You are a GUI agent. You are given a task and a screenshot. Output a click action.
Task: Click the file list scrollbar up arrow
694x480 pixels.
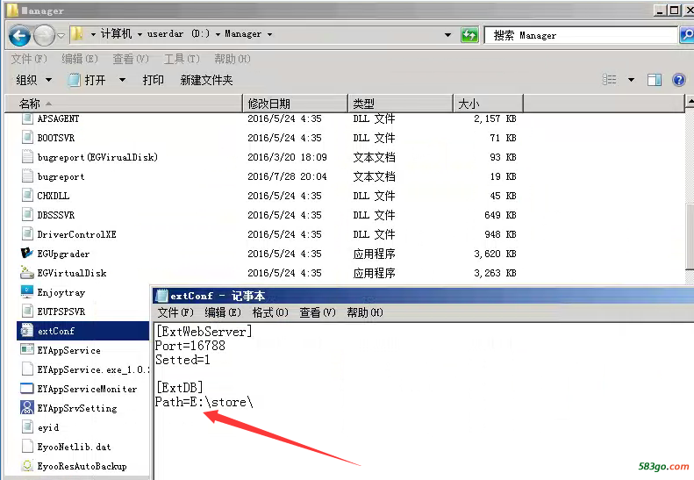click(690, 101)
